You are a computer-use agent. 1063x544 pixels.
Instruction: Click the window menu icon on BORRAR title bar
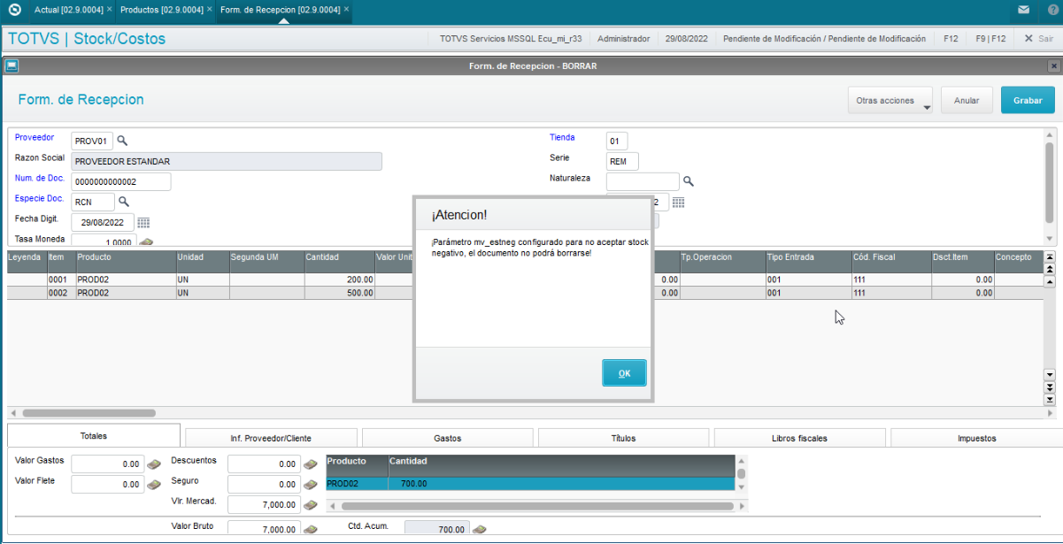pos(12,65)
